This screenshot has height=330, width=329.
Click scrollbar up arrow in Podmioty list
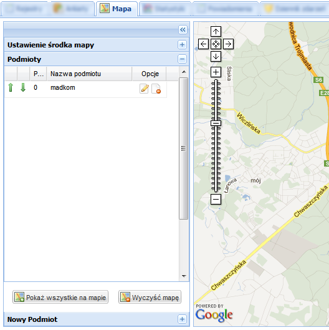(184, 72)
